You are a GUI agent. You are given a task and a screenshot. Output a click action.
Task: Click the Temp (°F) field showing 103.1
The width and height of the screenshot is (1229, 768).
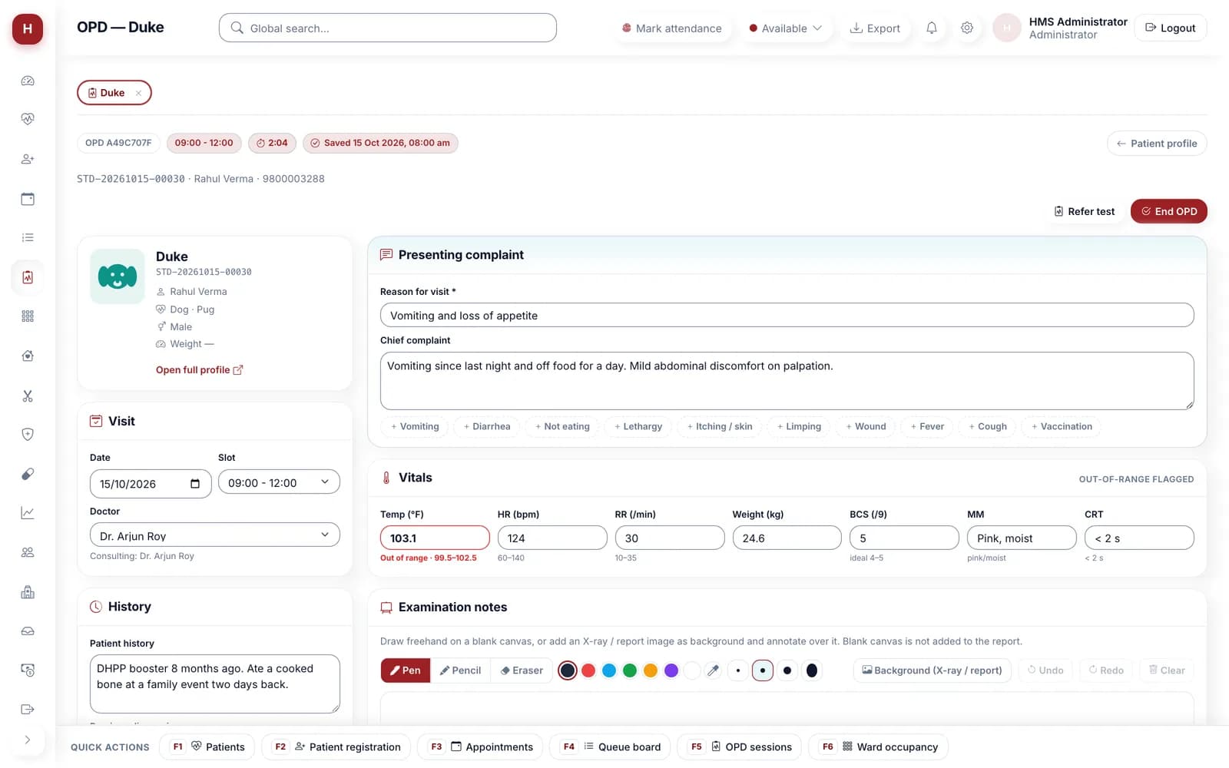[435, 538]
